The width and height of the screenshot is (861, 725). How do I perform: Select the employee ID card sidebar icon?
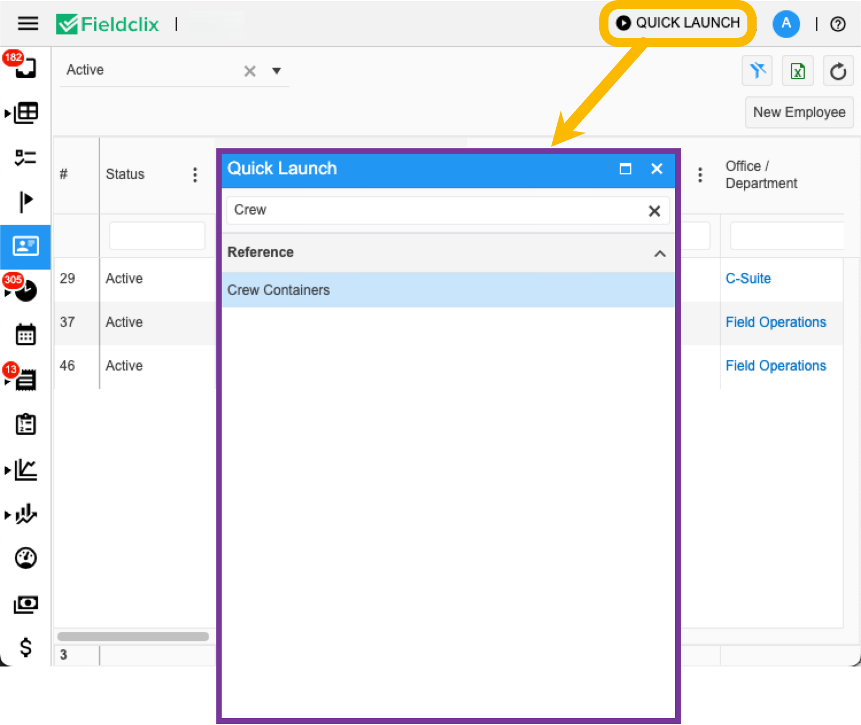(25, 247)
